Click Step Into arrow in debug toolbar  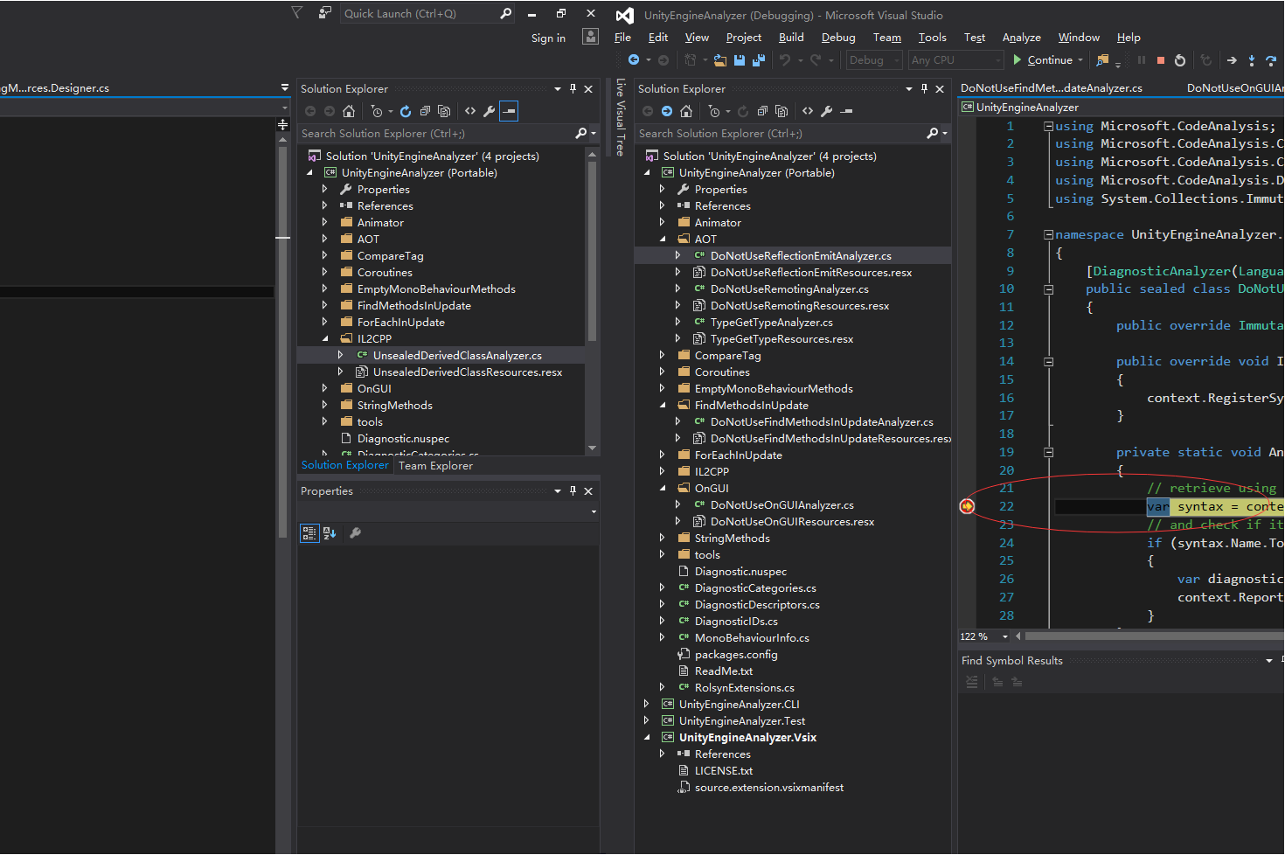[x=1252, y=60]
